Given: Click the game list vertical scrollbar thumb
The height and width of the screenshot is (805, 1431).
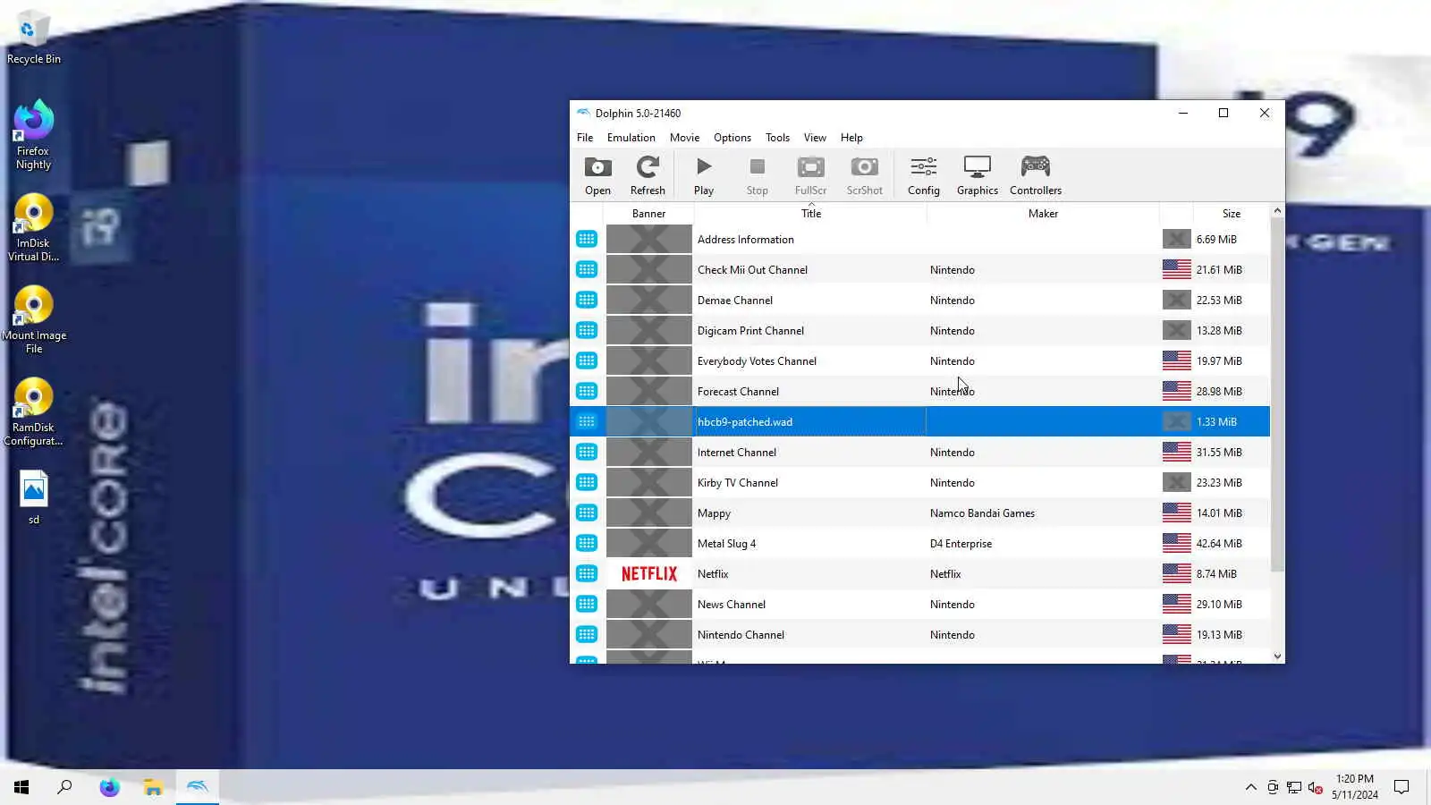Looking at the screenshot, I should [x=1277, y=394].
